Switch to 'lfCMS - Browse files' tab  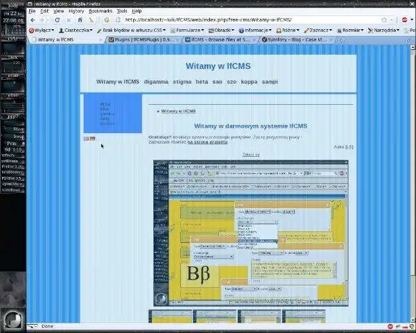pos(221,40)
